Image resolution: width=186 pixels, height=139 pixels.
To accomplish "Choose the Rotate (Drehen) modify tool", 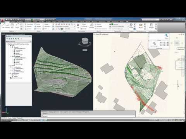I will tap(38, 24).
